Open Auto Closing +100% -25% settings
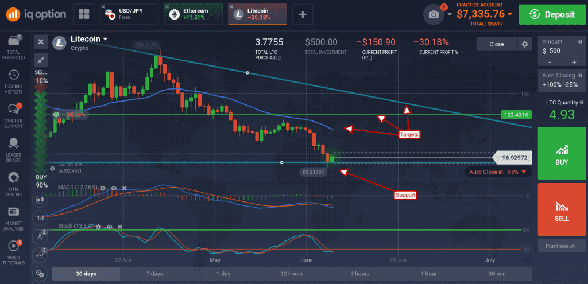 click(x=562, y=80)
